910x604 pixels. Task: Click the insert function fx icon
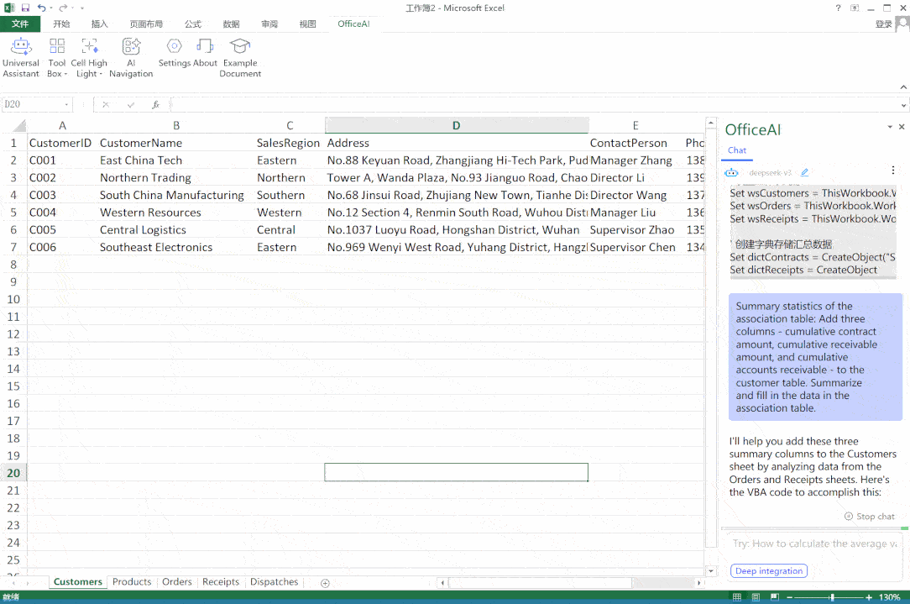155,105
